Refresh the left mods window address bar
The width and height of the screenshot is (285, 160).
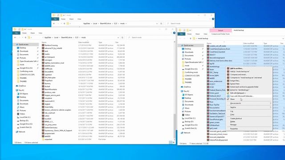[122, 37]
